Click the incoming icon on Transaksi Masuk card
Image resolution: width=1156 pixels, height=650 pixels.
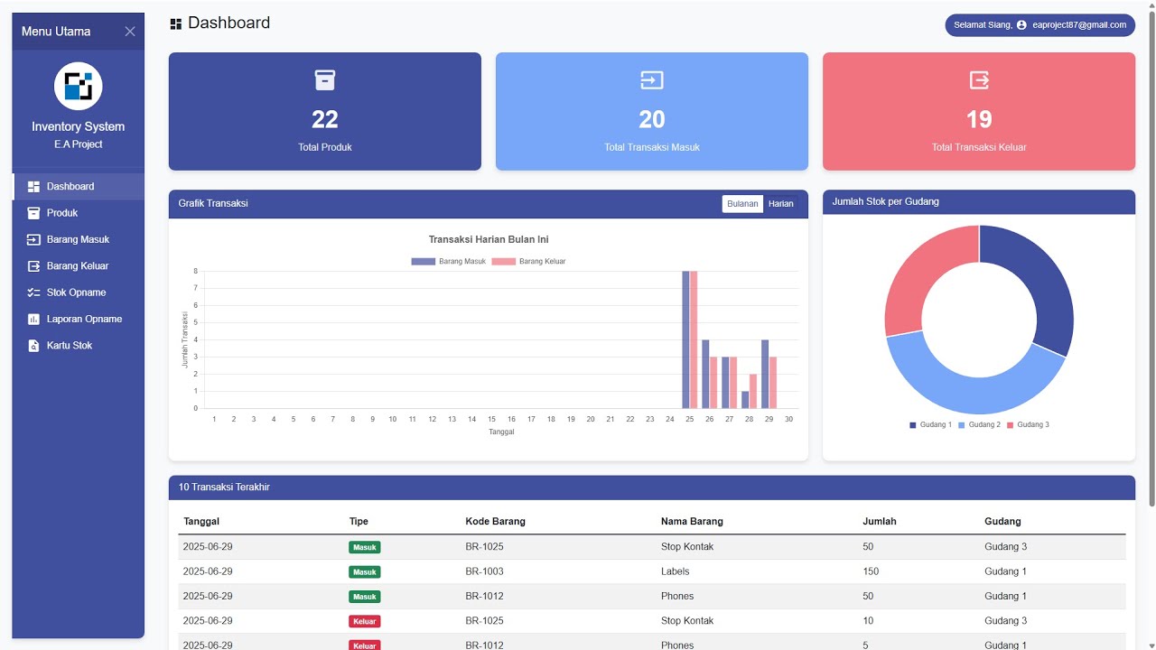652,80
